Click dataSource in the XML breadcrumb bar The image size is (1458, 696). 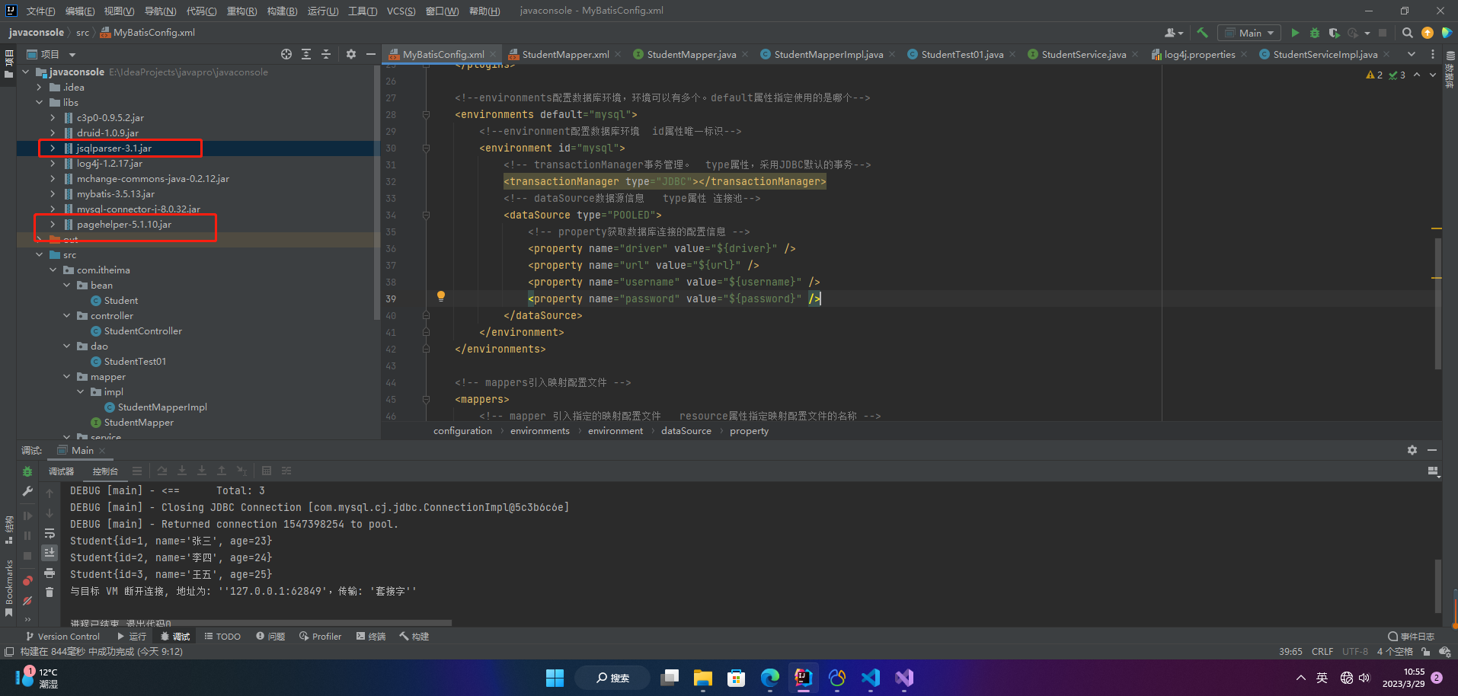coord(686,431)
